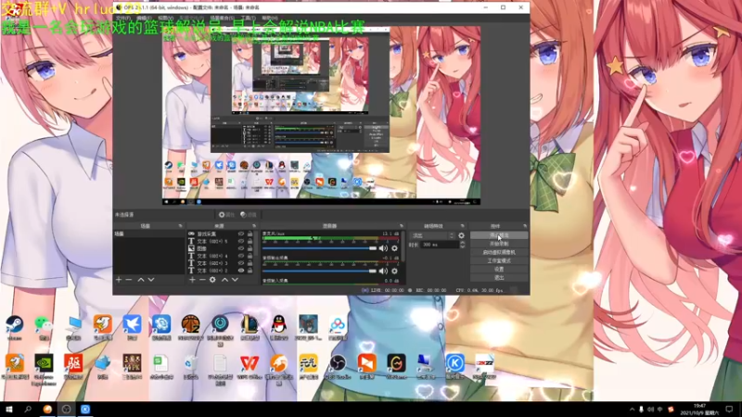Pop out the Audio Mixer dock panel
The height and width of the screenshot is (417, 742).
(x=402, y=226)
